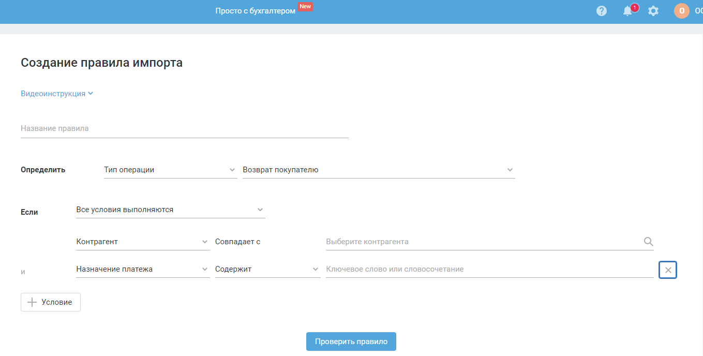
Task: Open 'Все условия выполняются' dropdown
Action: (x=170, y=210)
